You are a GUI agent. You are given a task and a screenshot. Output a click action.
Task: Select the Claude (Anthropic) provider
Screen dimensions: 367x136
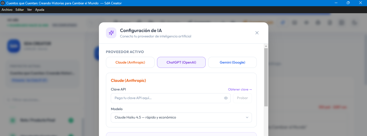click(130, 62)
